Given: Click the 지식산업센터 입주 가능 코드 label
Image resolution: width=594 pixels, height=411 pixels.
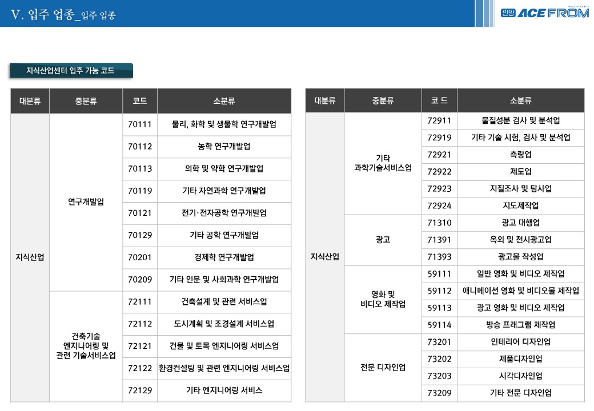Looking at the screenshot, I should [70, 71].
